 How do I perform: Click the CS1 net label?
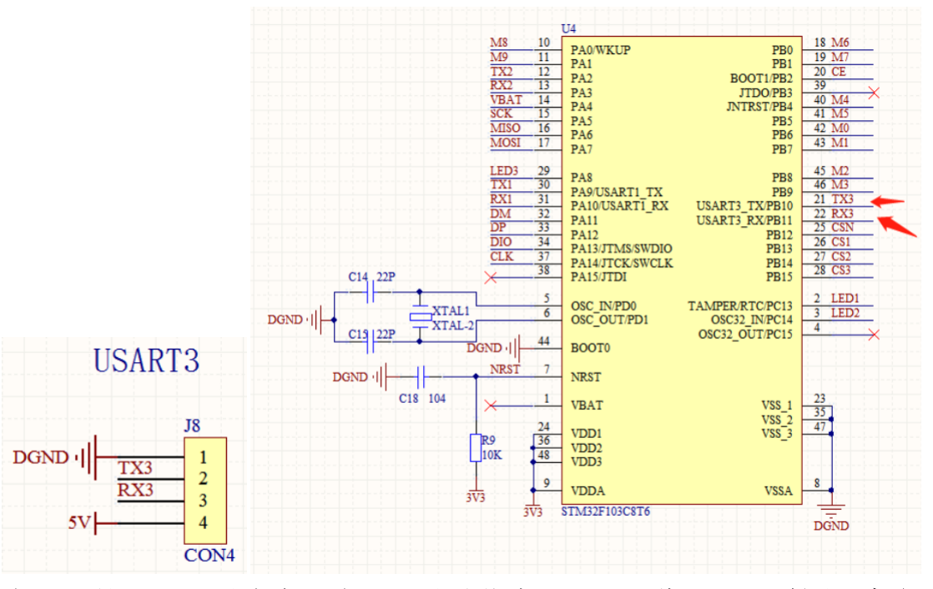click(840, 242)
